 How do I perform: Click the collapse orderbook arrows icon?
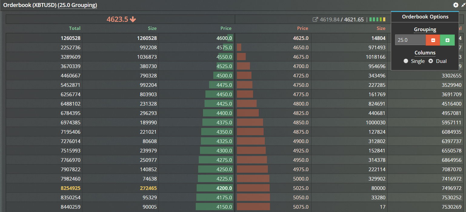463,5
